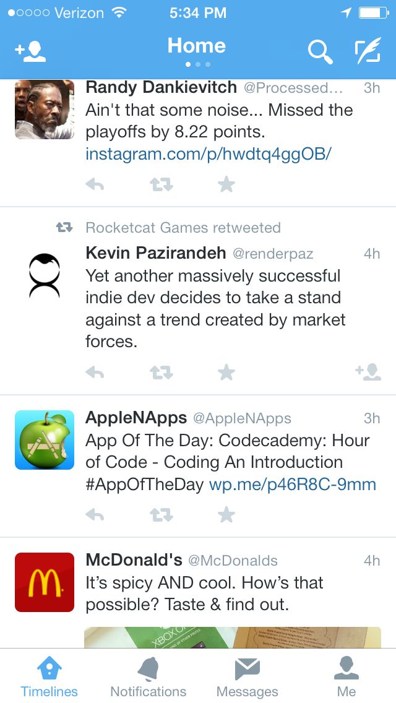Screen dimensions: 396x703
Task: Open the search magnifier icon
Action: (321, 51)
